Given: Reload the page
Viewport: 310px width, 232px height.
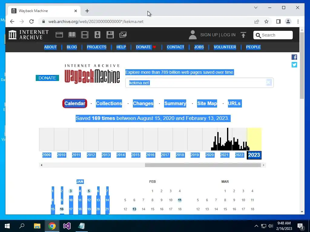Looking at the screenshot, I should click(x=31, y=21).
